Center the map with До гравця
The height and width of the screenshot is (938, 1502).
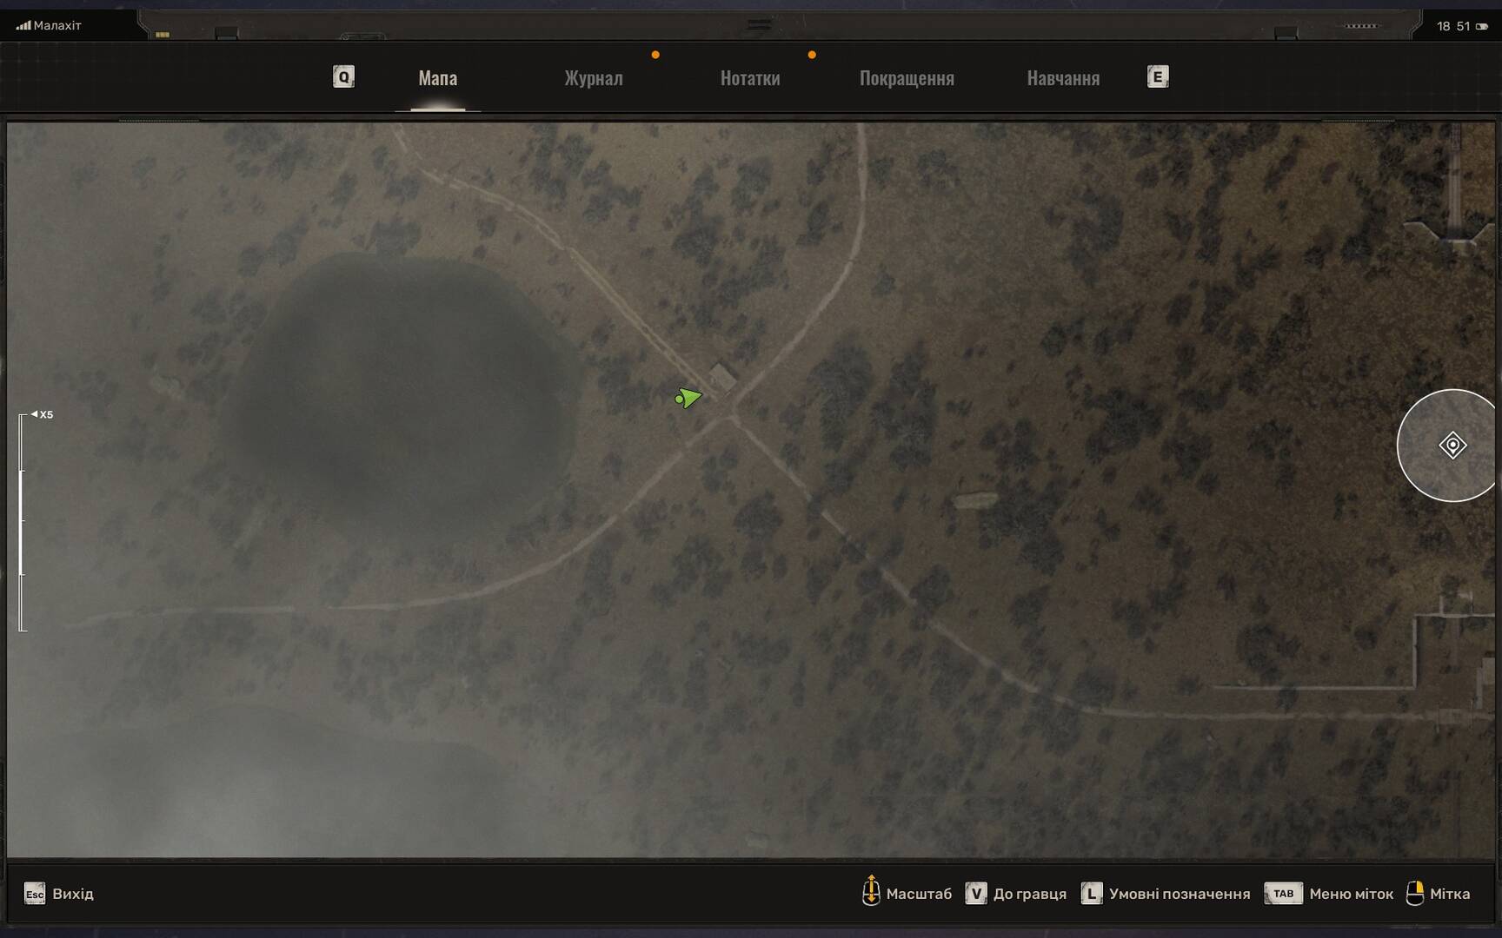tap(1029, 894)
